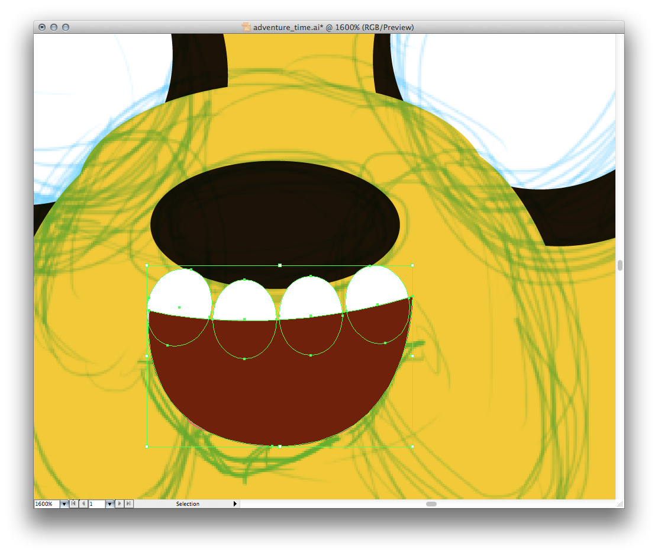Jump to the last artboard
Screen dimensions: 658x555
(x=129, y=503)
